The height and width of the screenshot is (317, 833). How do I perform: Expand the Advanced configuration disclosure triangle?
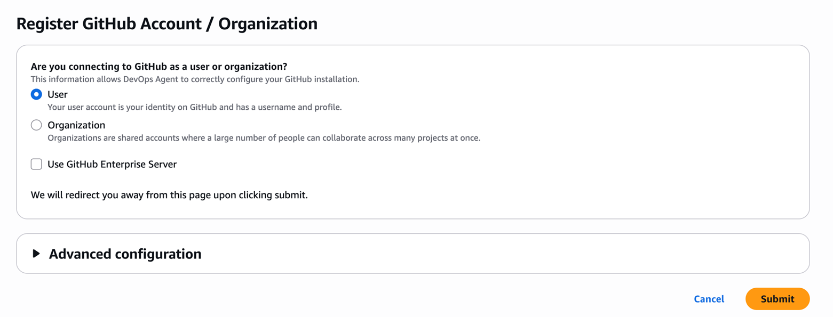click(x=36, y=254)
